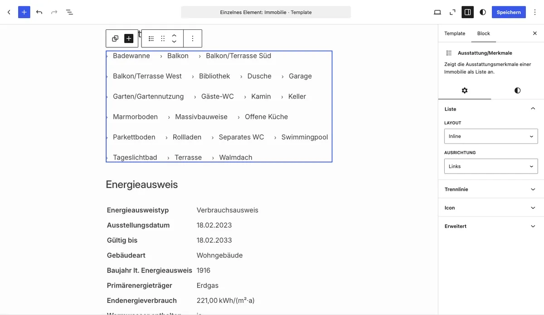Image resolution: width=544 pixels, height=315 pixels.
Task: Click the Gäste-WC list item
Action: (x=218, y=96)
